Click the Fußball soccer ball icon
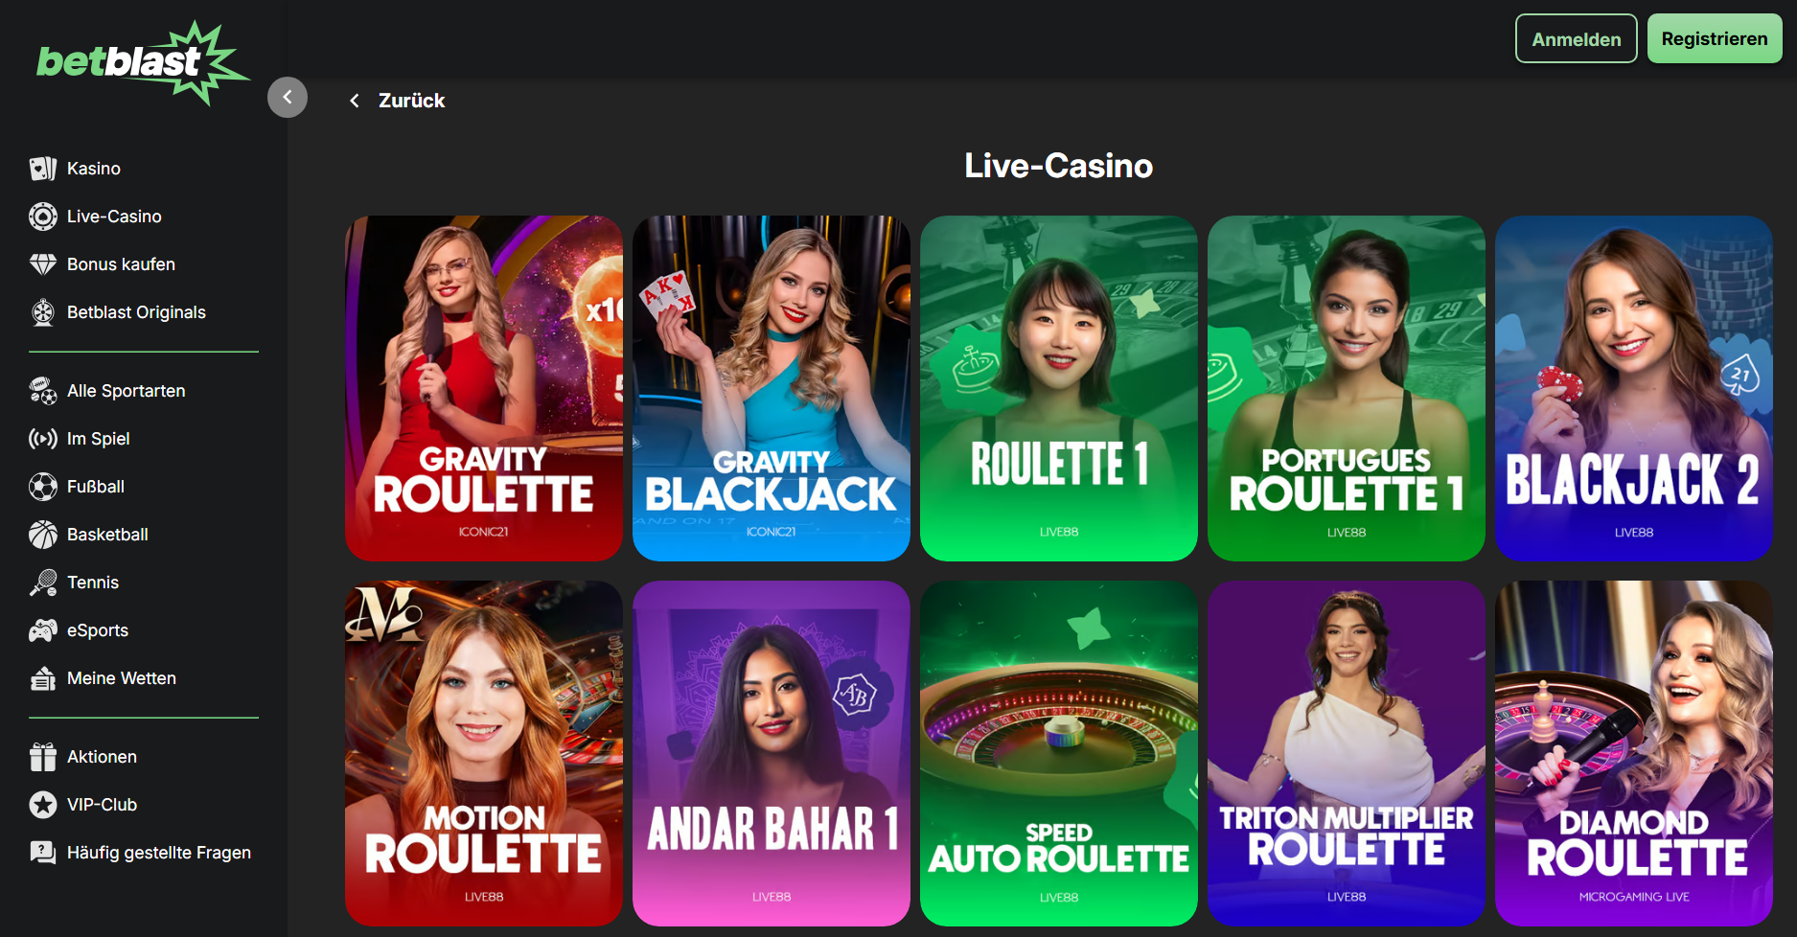1797x937 pixels. point(42,486)
